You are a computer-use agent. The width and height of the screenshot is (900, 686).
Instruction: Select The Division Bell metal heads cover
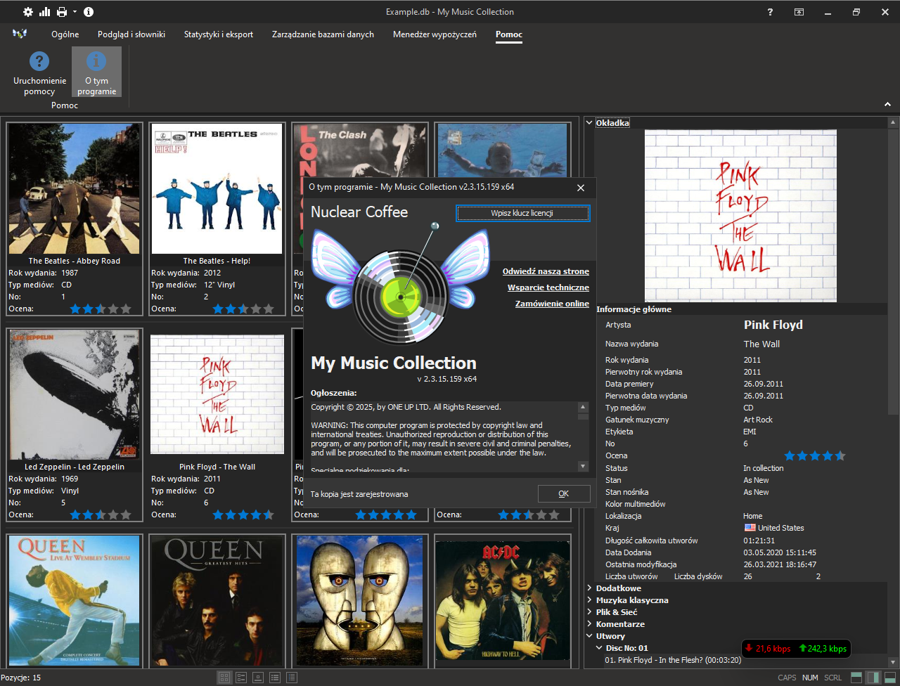pyautogui.click(x=360, y=601)
